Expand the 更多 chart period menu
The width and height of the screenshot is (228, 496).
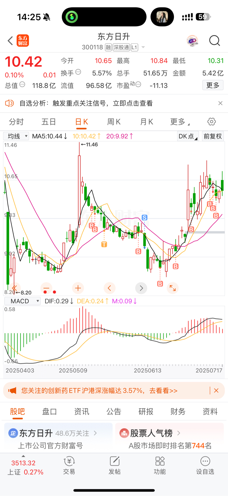180,122
